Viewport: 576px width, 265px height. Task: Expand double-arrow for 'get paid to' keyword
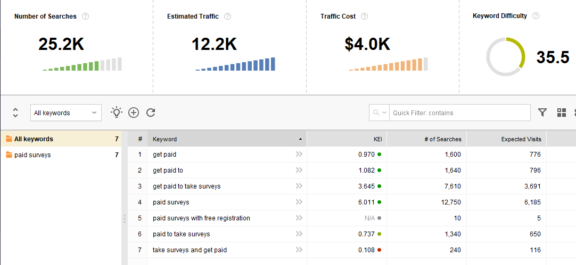(x=299, y=170)
